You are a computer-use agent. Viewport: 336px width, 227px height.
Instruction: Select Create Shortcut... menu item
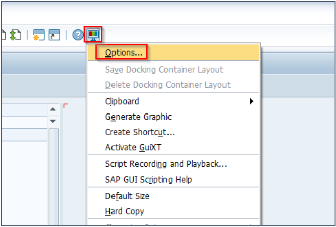pos(174,132)
